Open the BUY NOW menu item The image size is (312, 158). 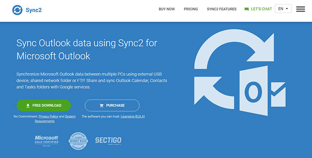[x=167, y=9]
